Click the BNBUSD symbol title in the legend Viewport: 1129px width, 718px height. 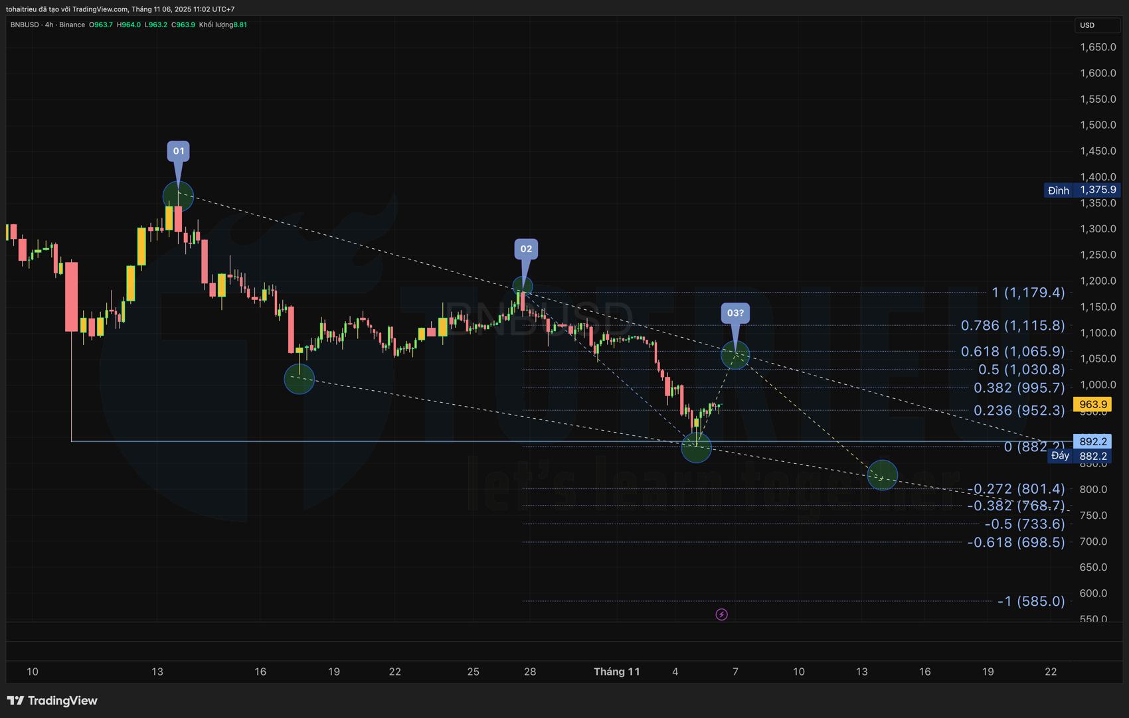(x=25, y=25)
